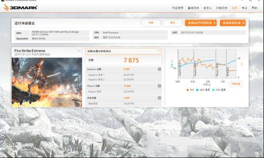Click the white load button beside save
The width and height of the screenshot is (264, 158).
click(151, 23)
